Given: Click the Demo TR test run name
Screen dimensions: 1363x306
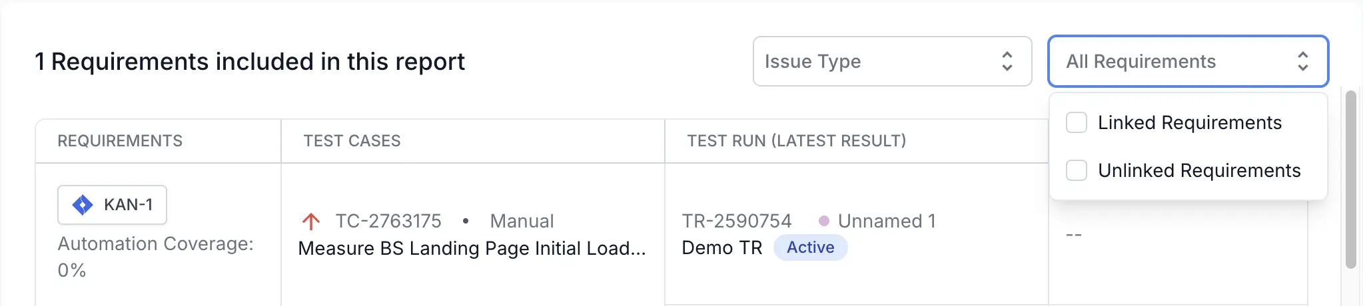Looking at the screenshot, I should pyautogui.click(x=722, y=247).
